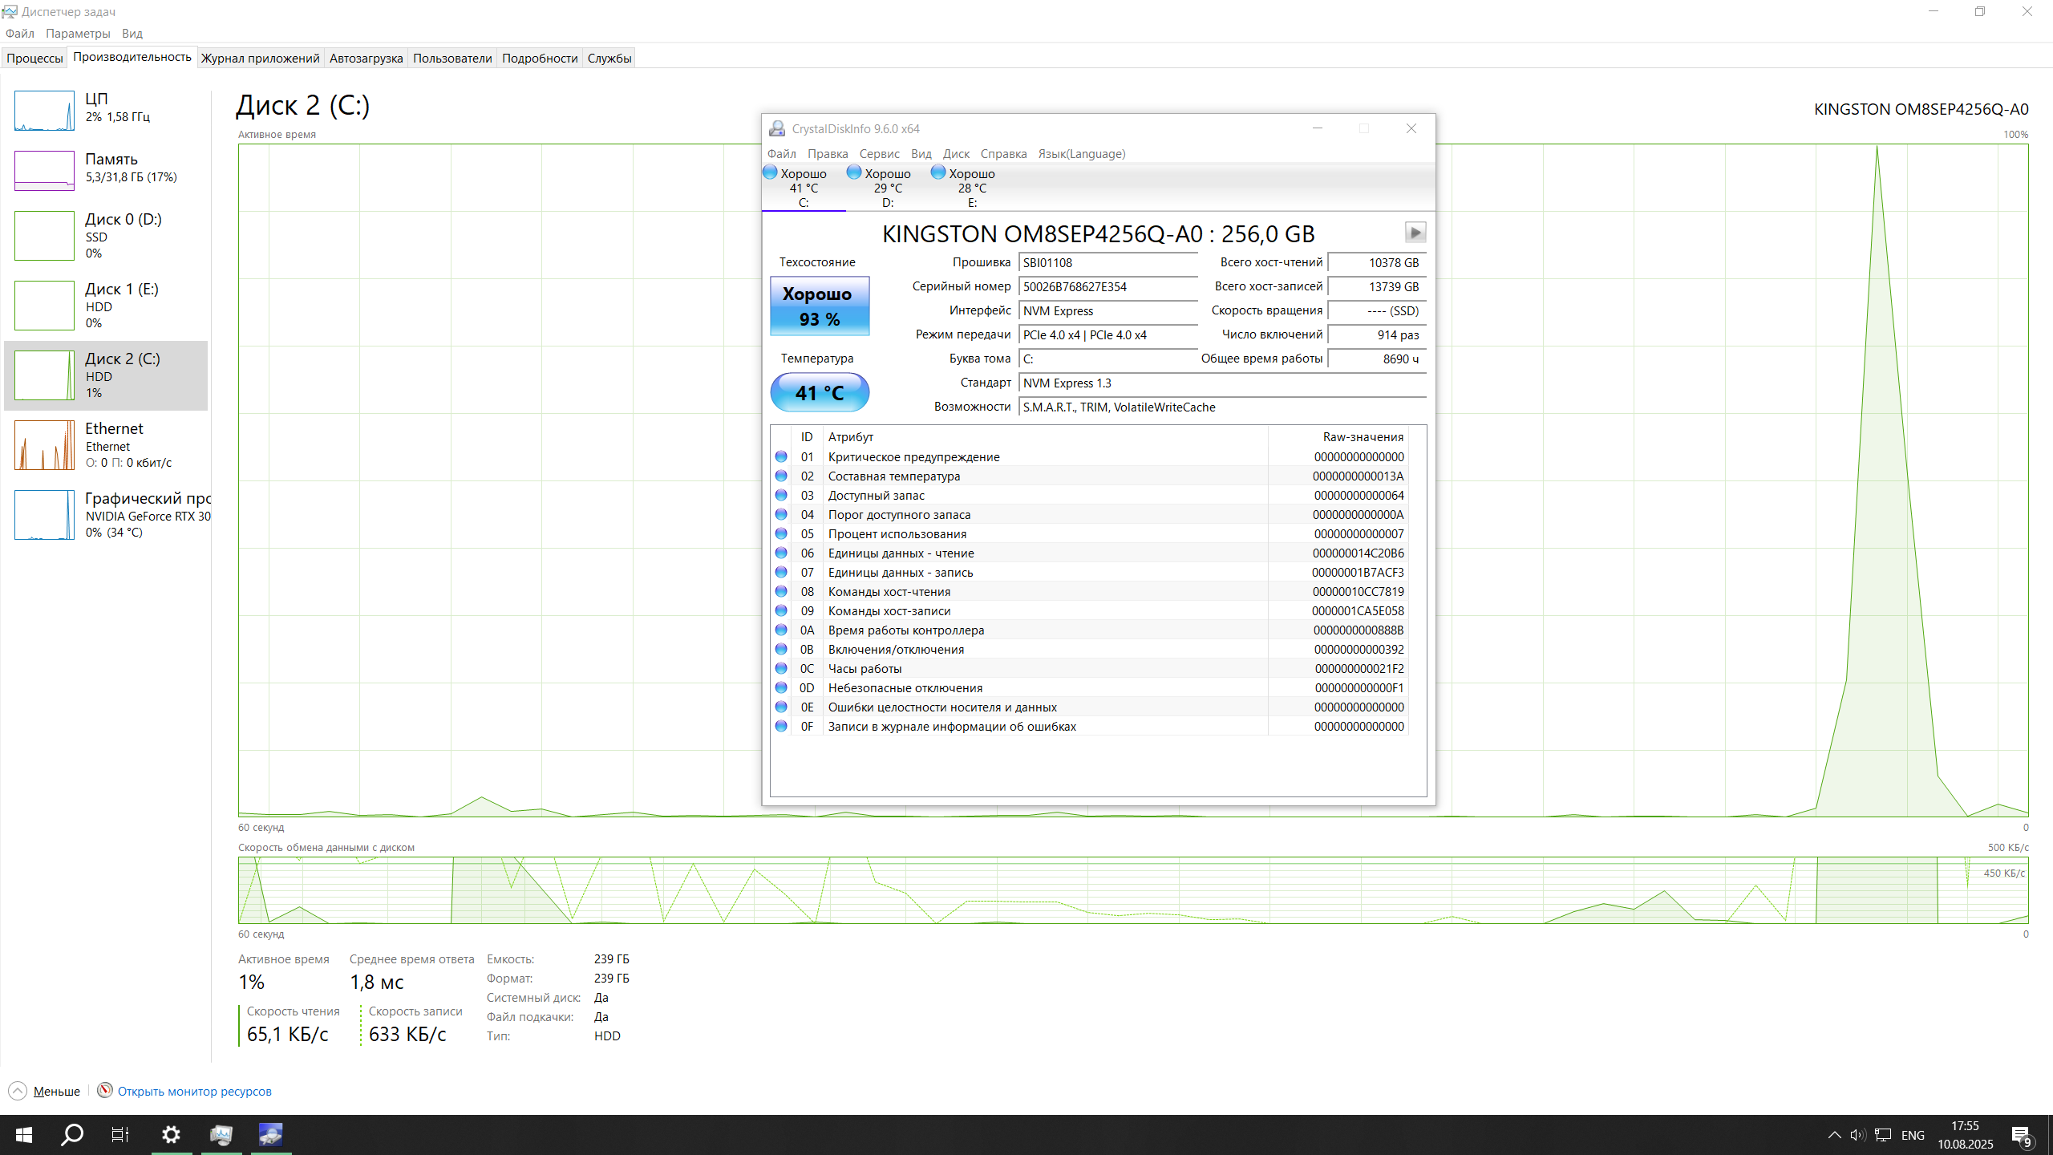
Task: Click the CrystalDiskInfo title bar app icon
Action: click(x=776, y=128)
